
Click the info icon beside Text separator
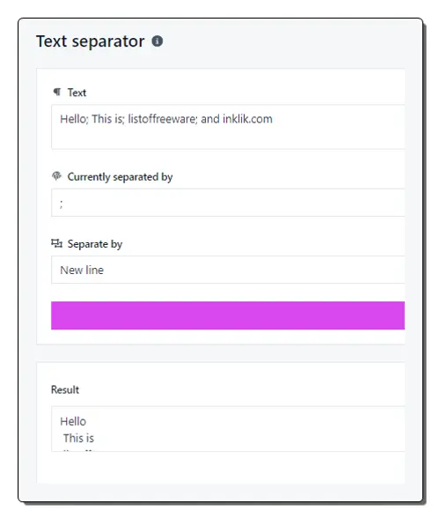click(x=157, y=41)
